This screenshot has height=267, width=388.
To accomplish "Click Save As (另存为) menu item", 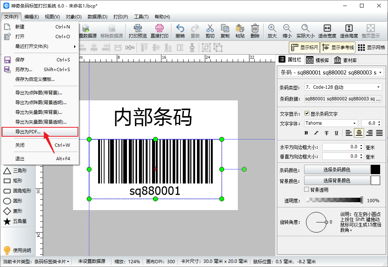I will 40,69.
